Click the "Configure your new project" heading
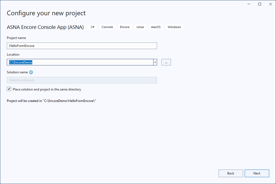 click(x=46, y=13)
